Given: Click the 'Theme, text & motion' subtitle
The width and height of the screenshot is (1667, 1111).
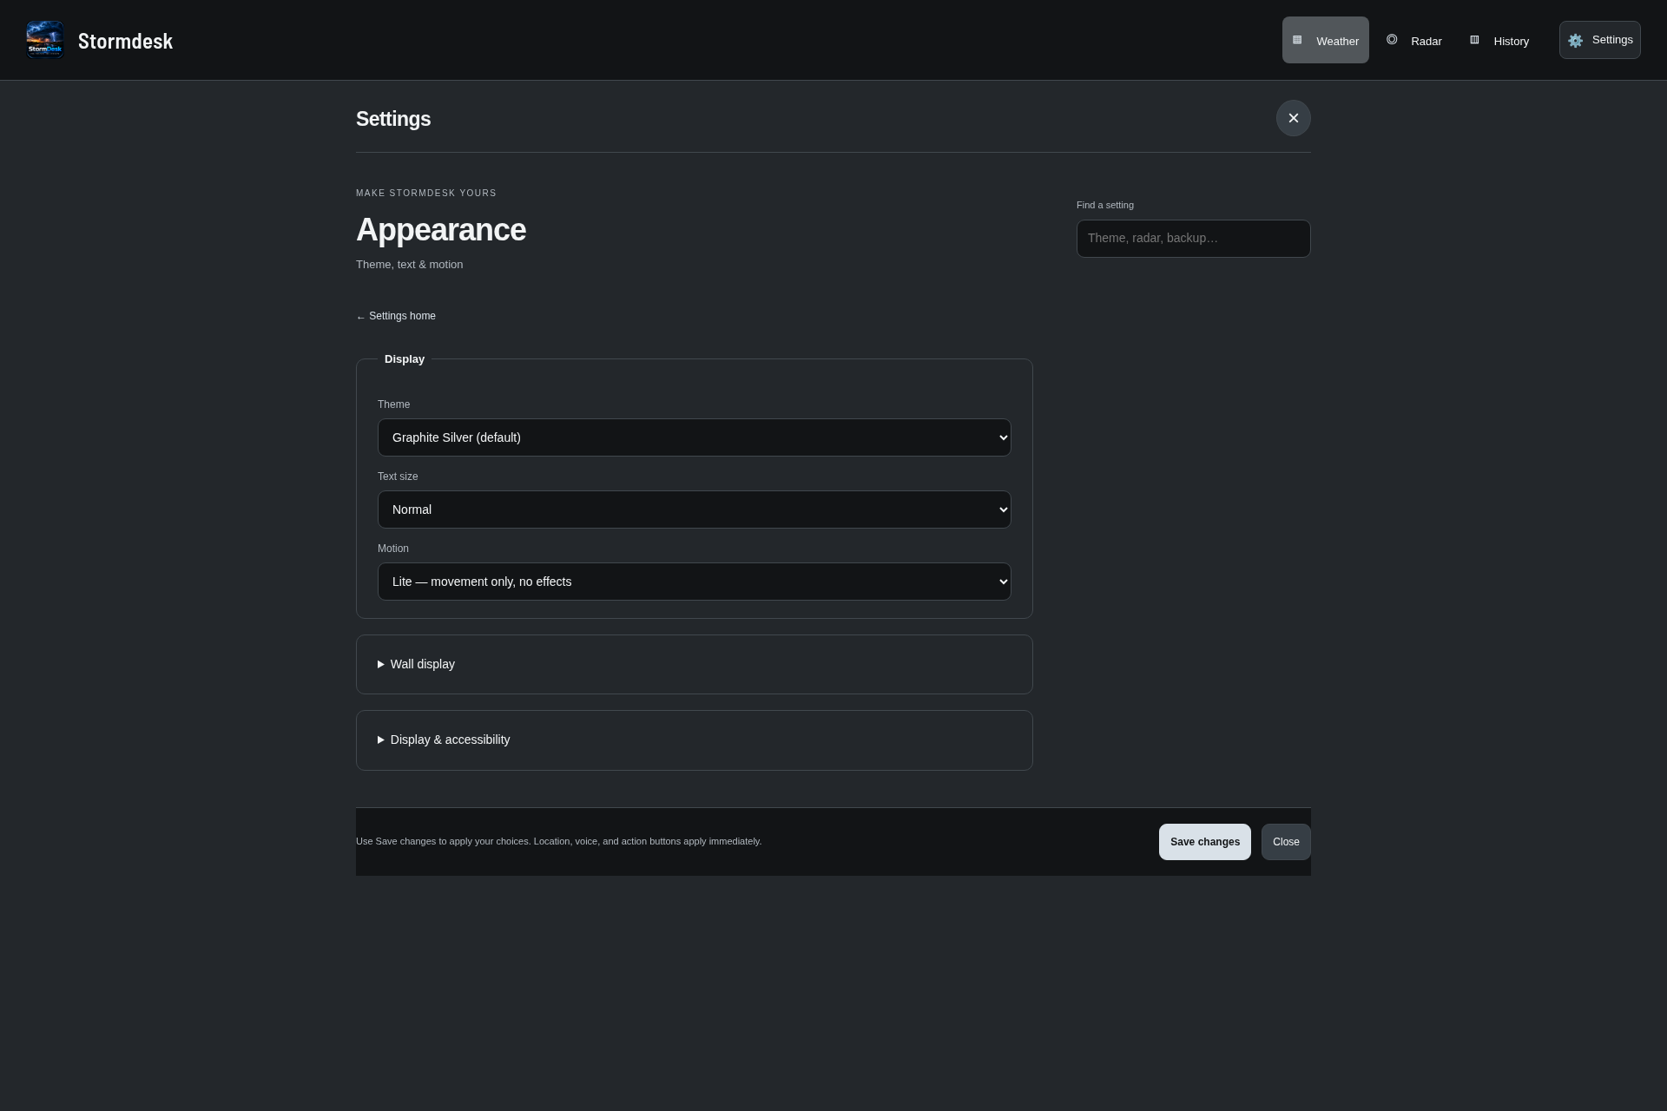Looking at the screenshot, I should point(409,265).
